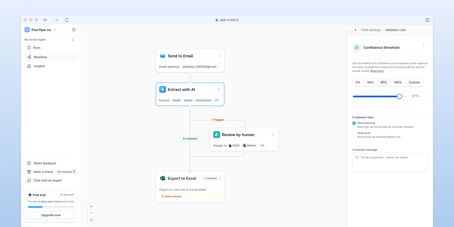Image resolution: width=454 pixels, height=227 pixels.
Task: Show the +5 more extracted fields
Action: [x=217, y=100]
